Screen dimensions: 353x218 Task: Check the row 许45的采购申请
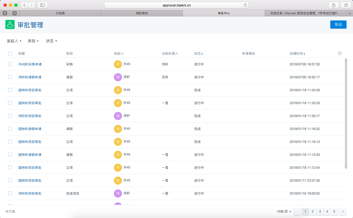point(10,64)
